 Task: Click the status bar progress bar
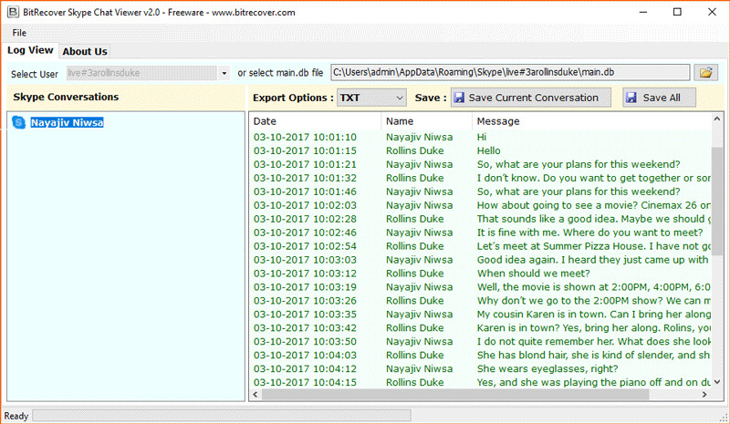(222, 416)
